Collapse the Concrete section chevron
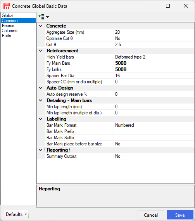Image resolution: width=195 pixels, height=221 pixels. click(41, 26)
